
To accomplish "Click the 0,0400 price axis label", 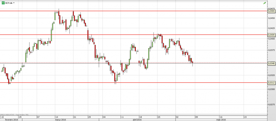I will (272, 38).
